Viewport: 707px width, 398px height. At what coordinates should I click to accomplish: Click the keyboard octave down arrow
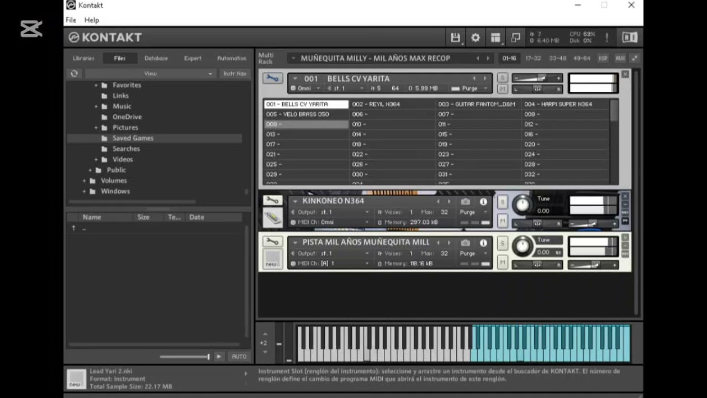coord(265,352)
